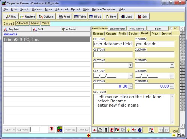Click the down arrow below the alphabet index
This screenshot has width=187, height=139.
[182, 126]
